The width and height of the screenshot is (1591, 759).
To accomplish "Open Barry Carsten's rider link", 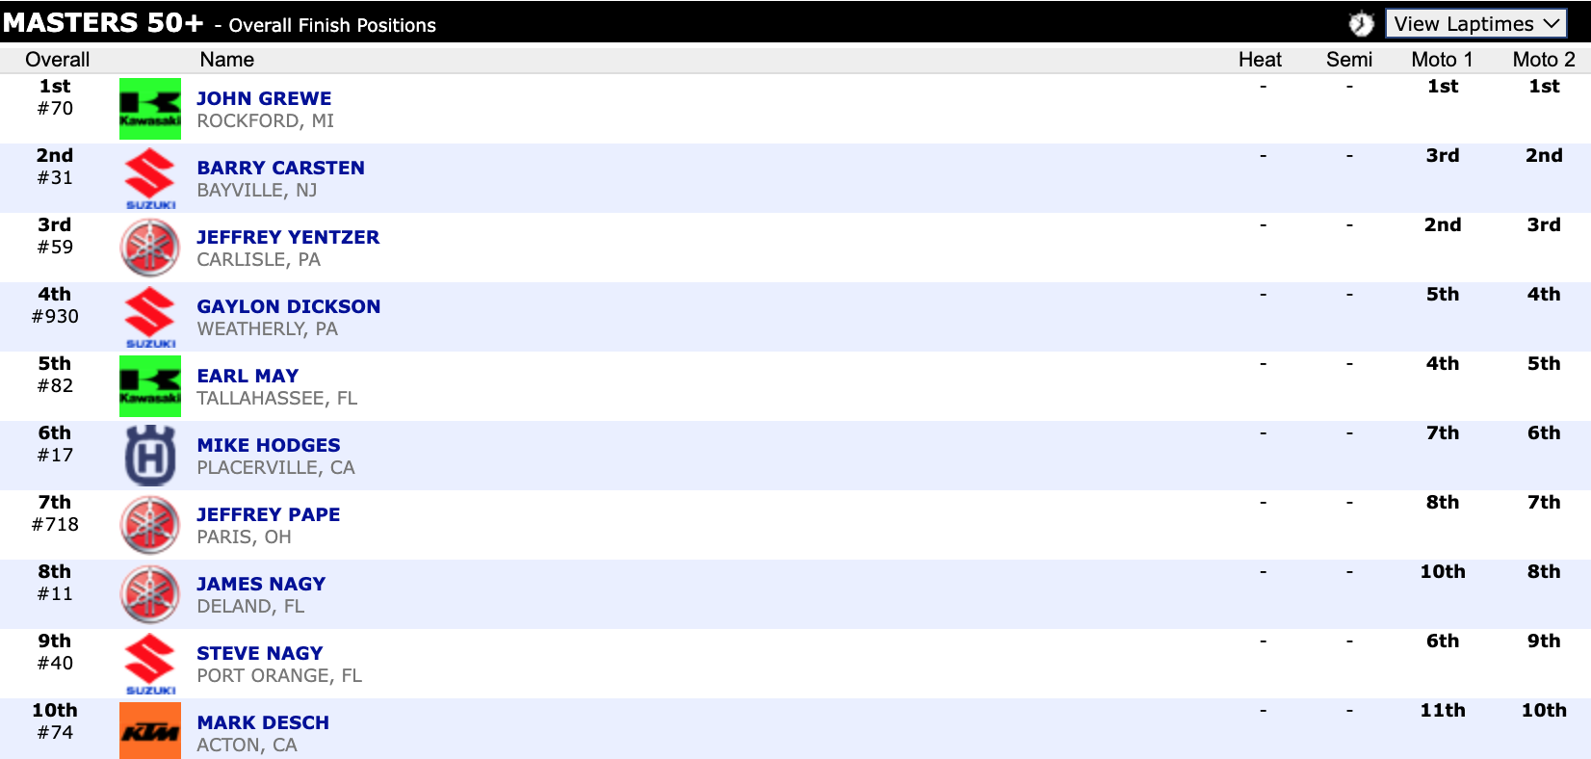I will click(280, 168).
